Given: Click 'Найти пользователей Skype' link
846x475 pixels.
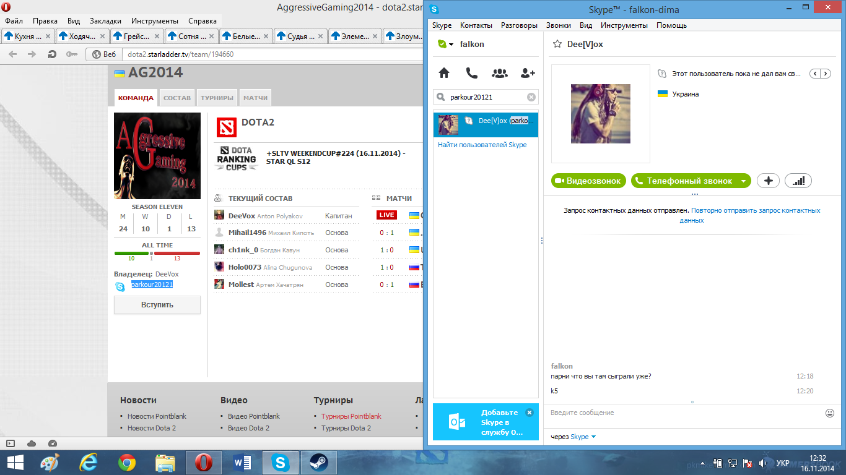Looking at the screenshot, I should pos(482,145).
